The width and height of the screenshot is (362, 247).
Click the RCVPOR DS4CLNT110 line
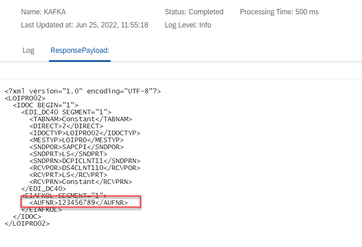coord(85,168)
